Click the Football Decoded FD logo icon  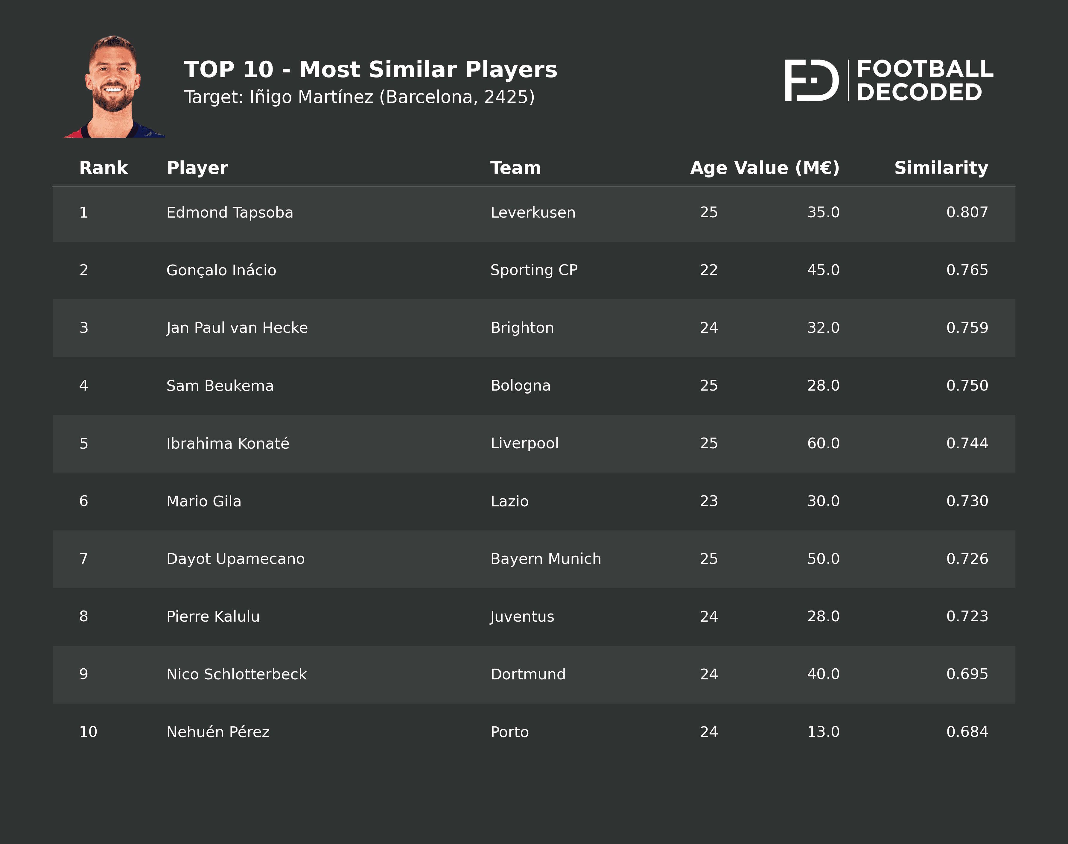[x=811, y=80]
